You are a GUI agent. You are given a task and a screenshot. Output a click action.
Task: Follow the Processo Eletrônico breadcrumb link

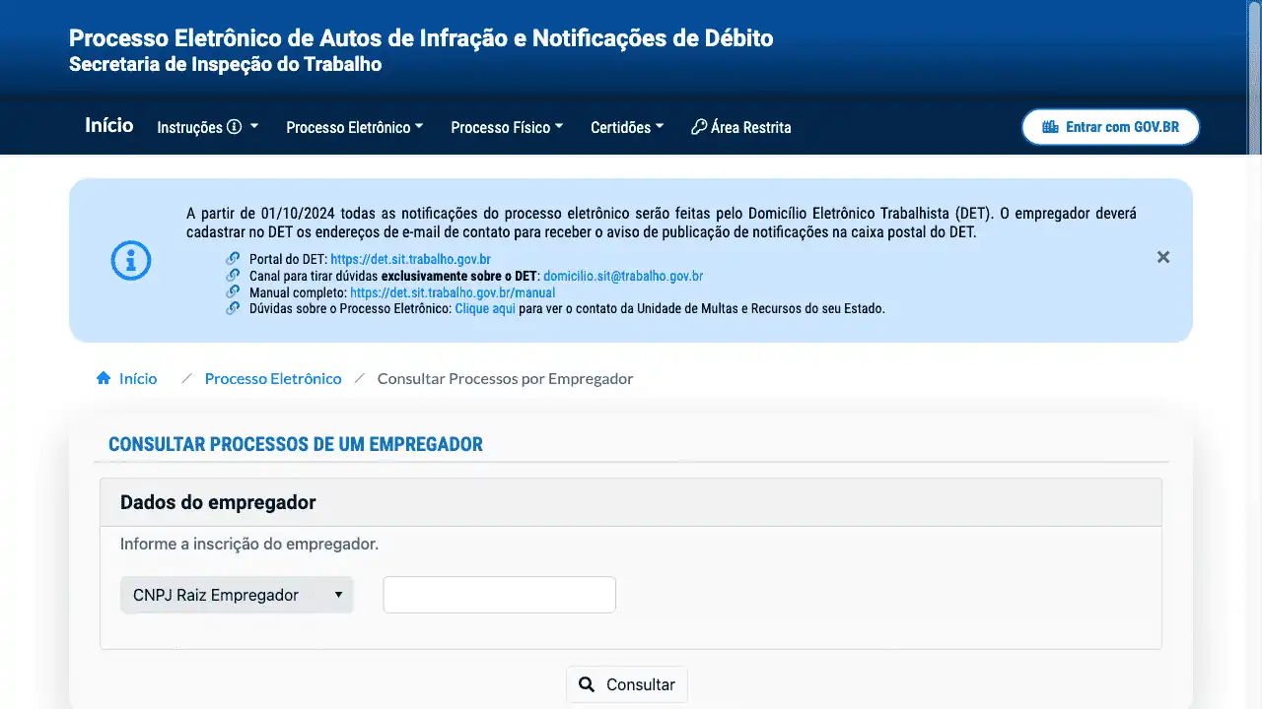coord(273,378)
